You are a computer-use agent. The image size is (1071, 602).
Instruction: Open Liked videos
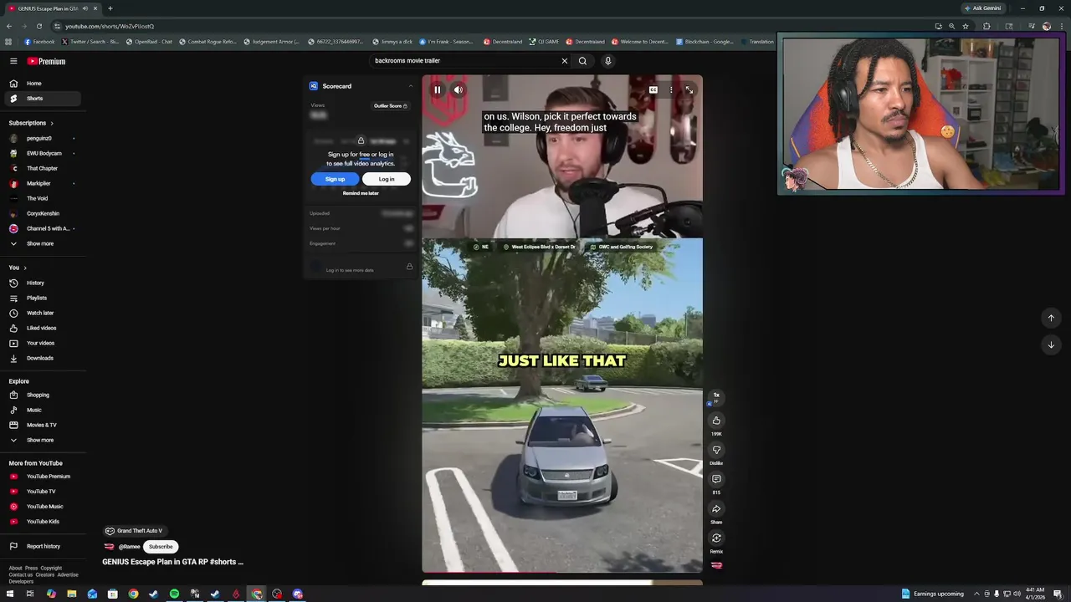pyautogui.click(x=42, y=328)
